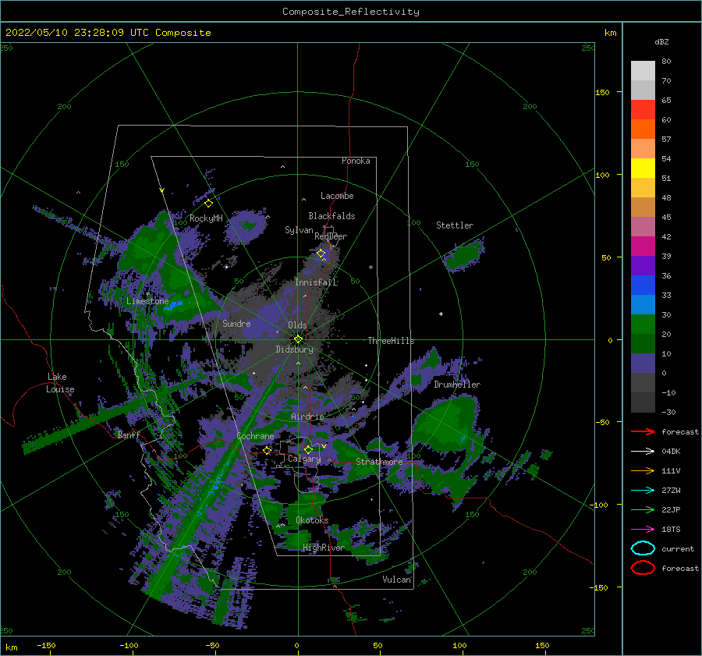Click the Lake Louise label
Screen dimensions: 702x656
click(60, 383)
